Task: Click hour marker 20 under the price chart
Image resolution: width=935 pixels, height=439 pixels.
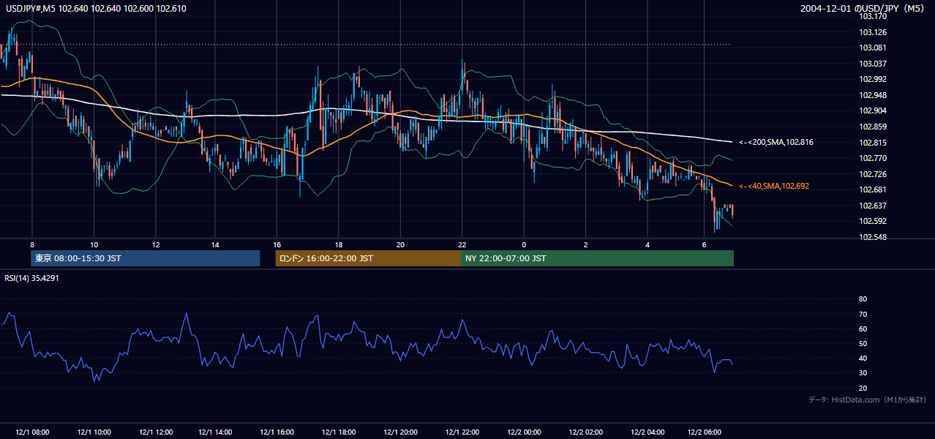Action: click(x=401, y=244)
